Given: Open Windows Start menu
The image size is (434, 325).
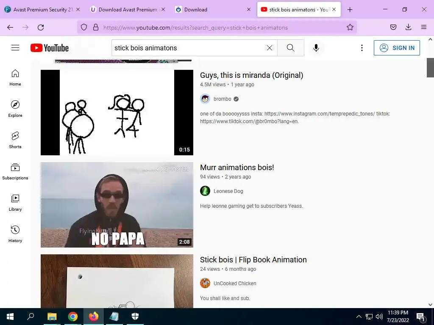Looking at the screenshot, I should pyautogui.click(x=10, y=317).
